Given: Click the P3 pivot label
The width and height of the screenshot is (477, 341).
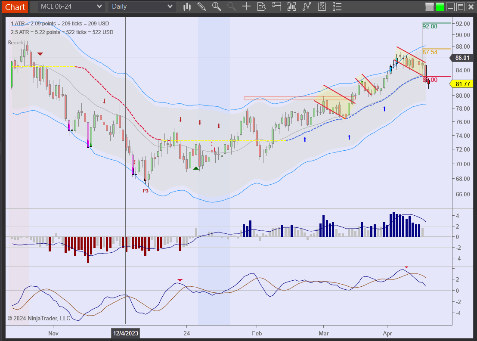Looking at the screenshot, I should point(146,191).
